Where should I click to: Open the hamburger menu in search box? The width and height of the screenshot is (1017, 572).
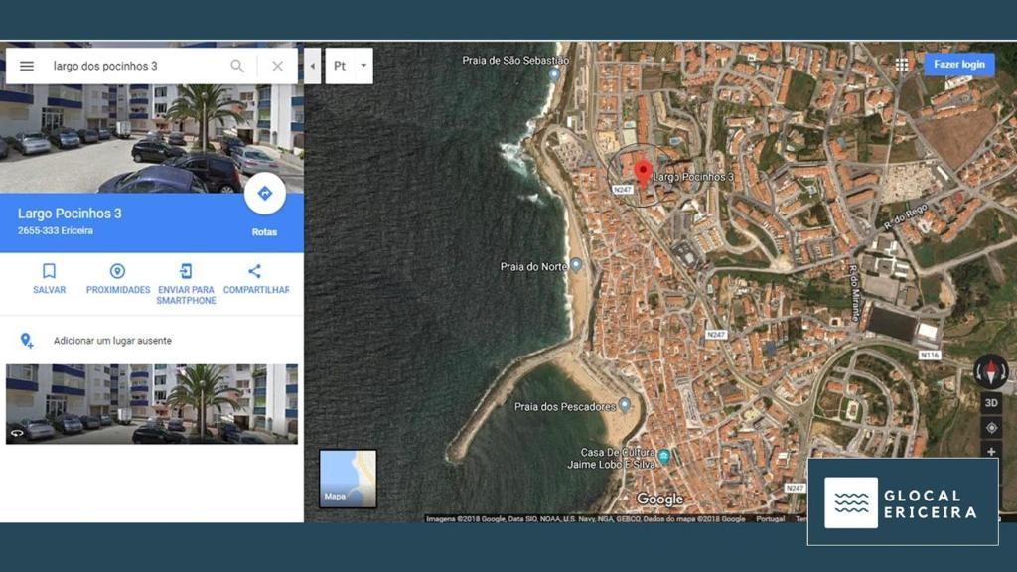click(27, 66)
